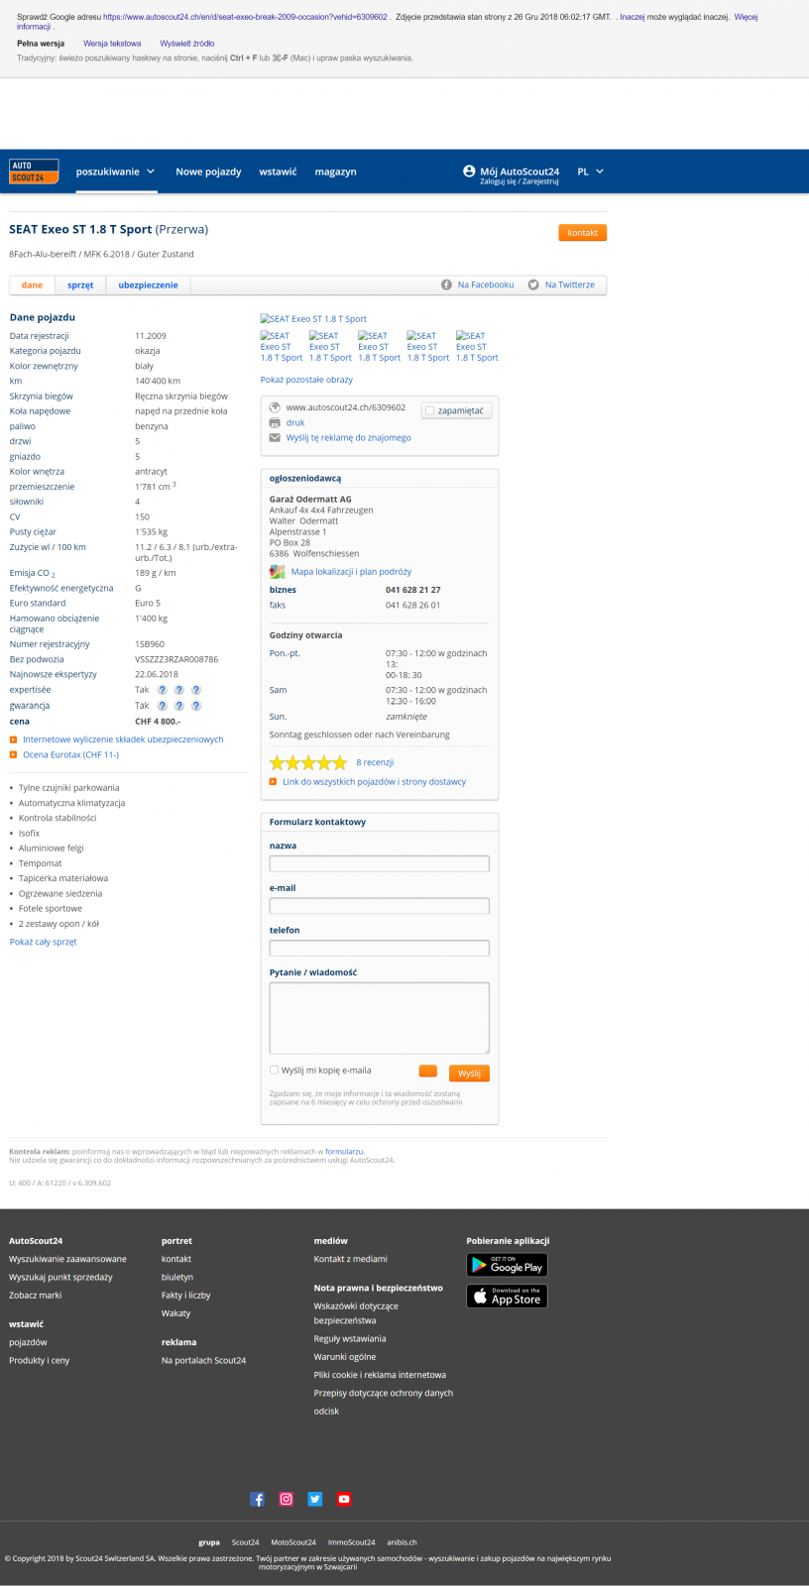Open main SEAT Exeo ST 1.8 T Sport image

[313, 319]
